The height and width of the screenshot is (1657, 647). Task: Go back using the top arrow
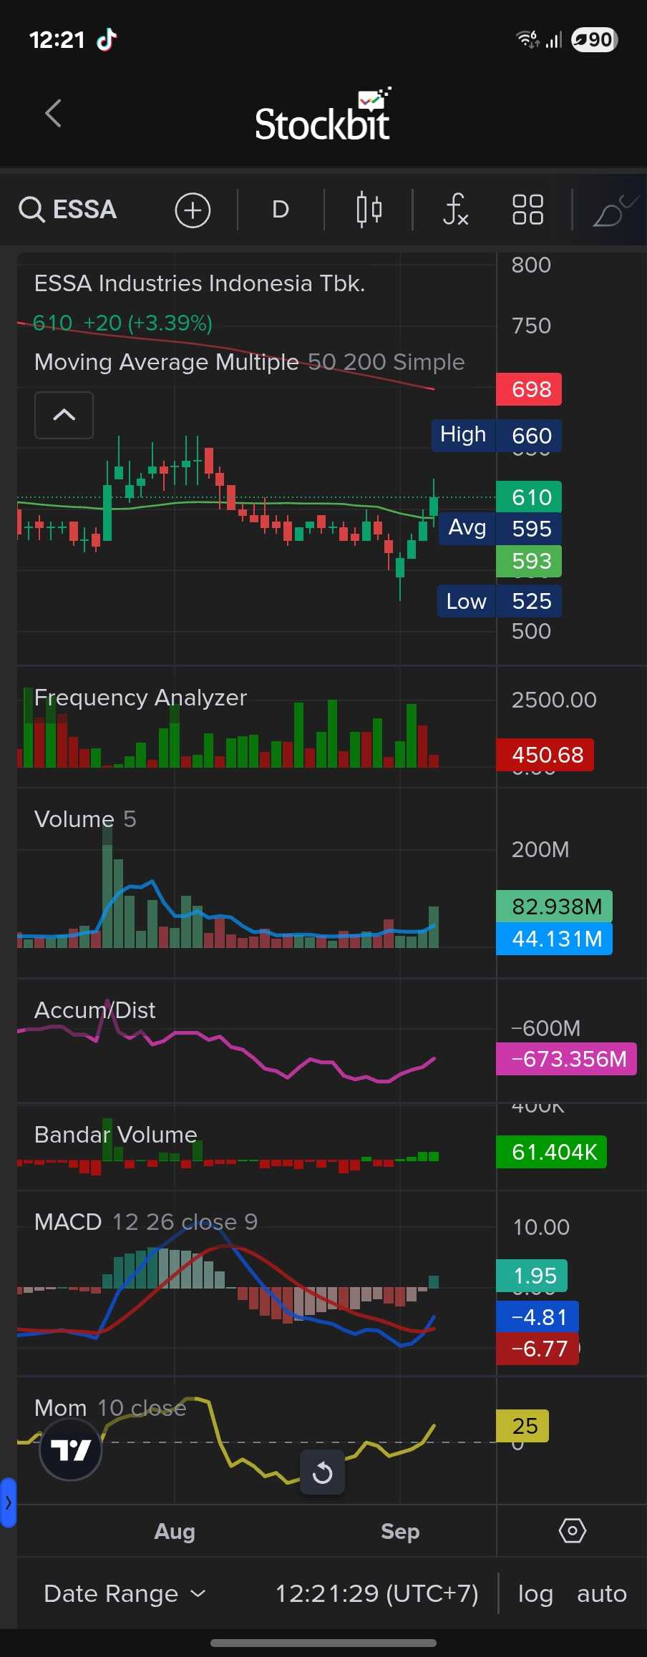[53, 113]
